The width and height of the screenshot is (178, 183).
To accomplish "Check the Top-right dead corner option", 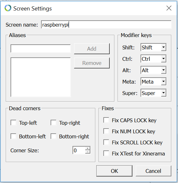I will coord(53,123).
